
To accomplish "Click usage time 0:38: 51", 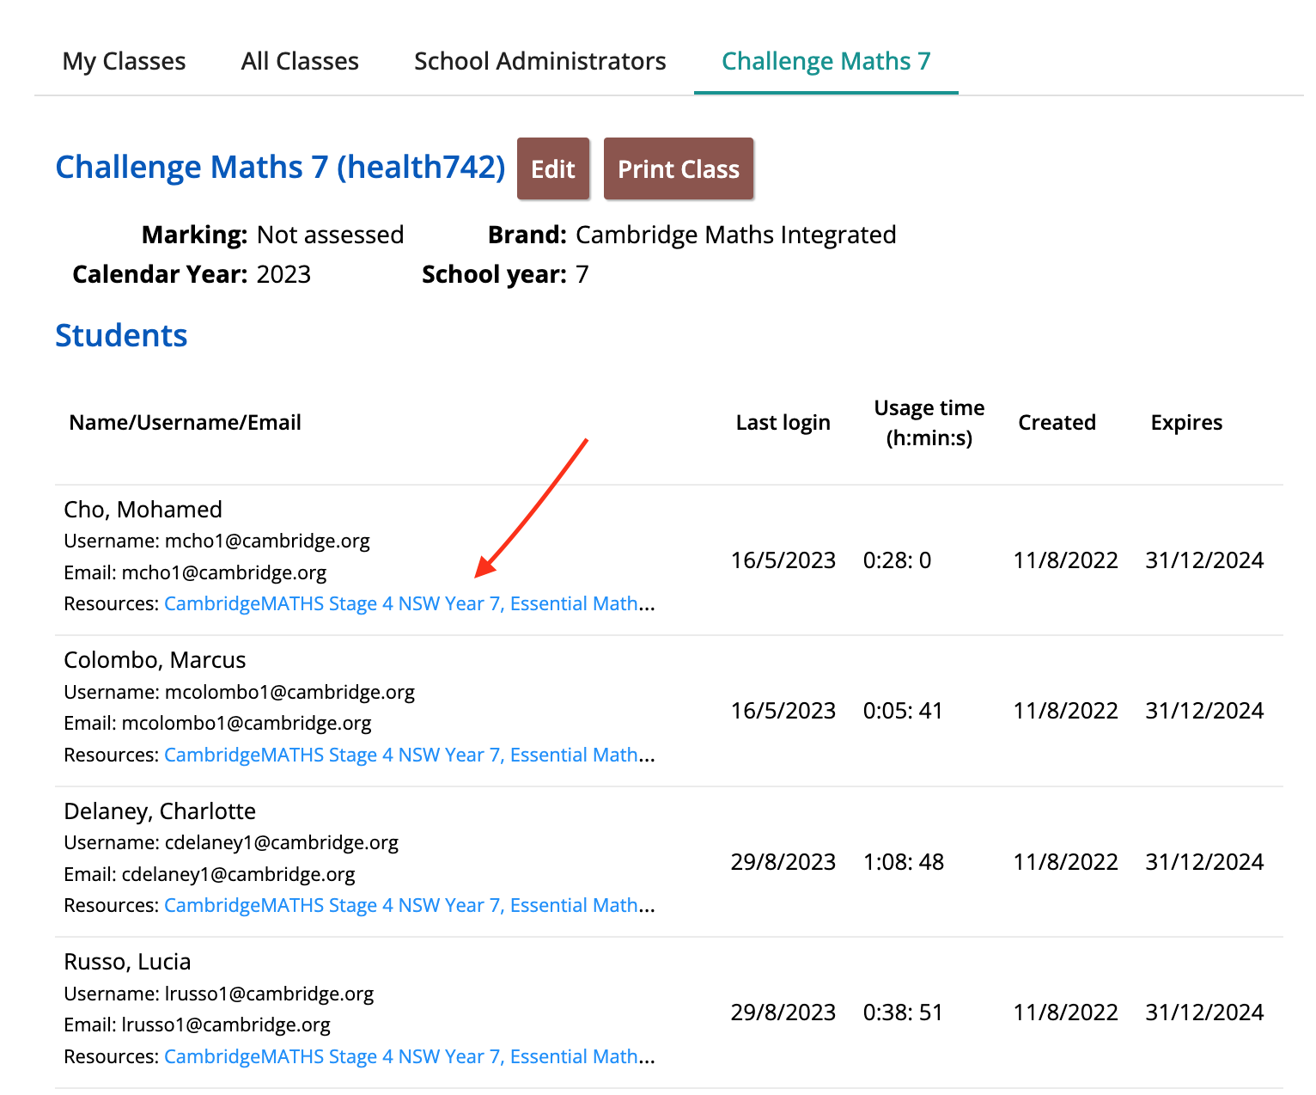I will 903,1012.
